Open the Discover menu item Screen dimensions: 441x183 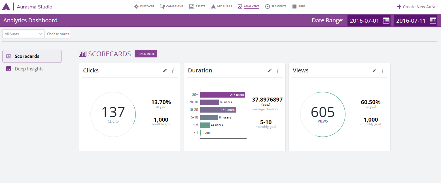(144, 7)
